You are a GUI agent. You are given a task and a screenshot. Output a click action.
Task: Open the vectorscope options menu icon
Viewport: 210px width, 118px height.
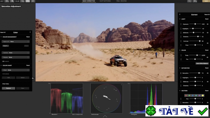point(121,85)
